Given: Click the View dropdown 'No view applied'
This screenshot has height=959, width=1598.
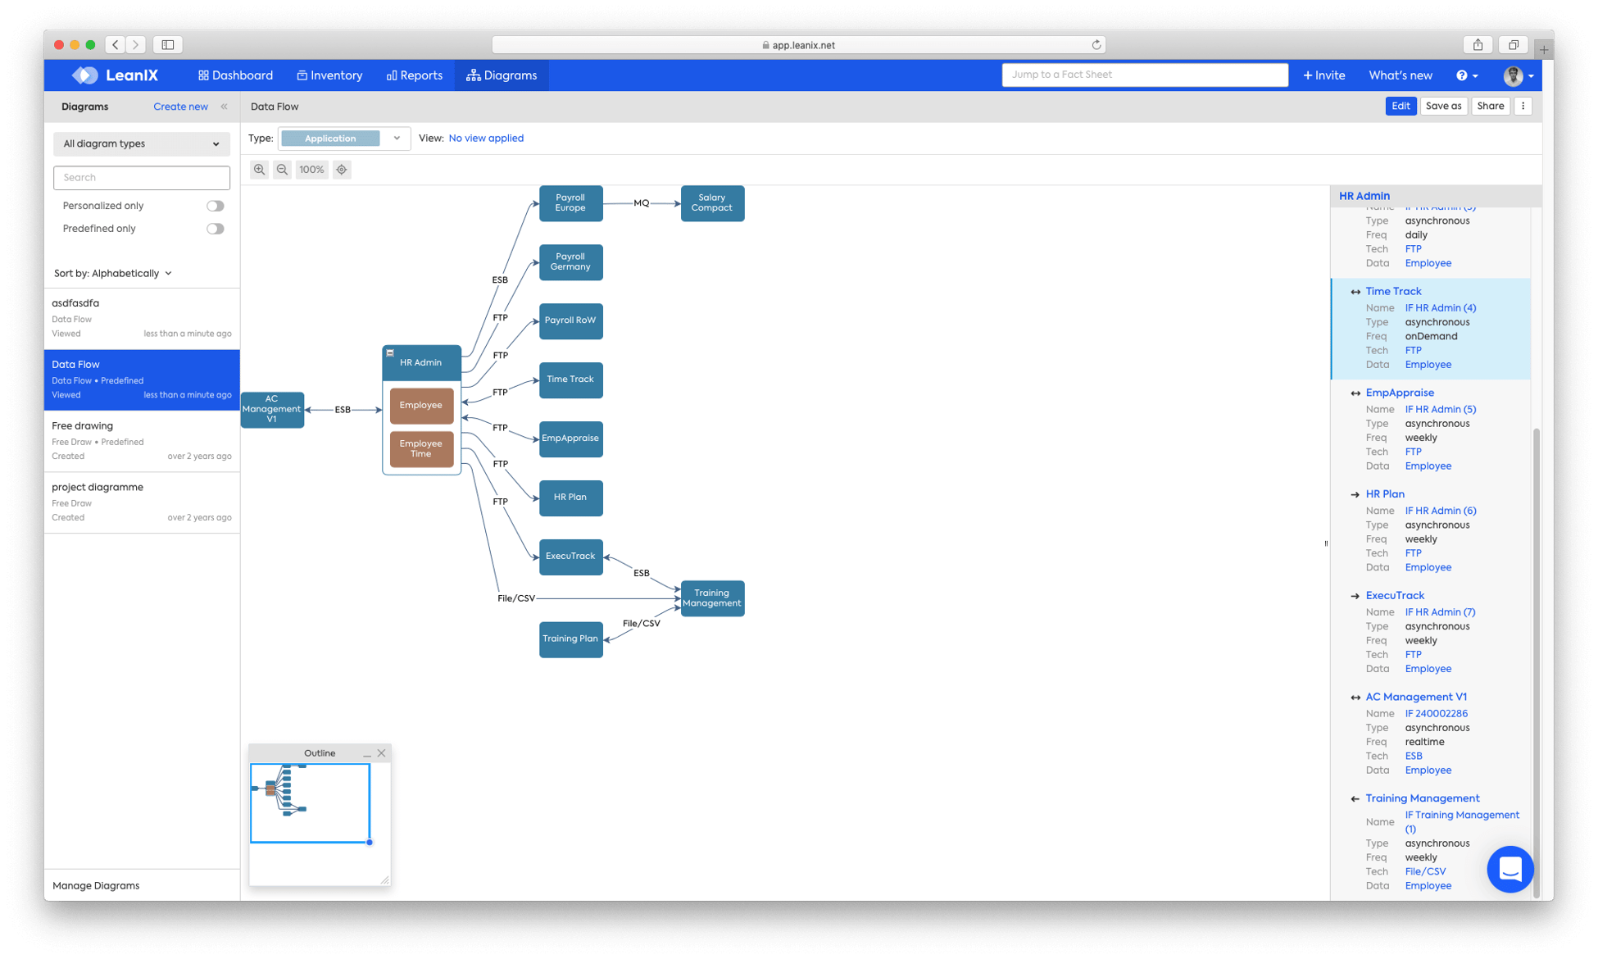Looking at the screenshot, I should click(x=484, y=137).
